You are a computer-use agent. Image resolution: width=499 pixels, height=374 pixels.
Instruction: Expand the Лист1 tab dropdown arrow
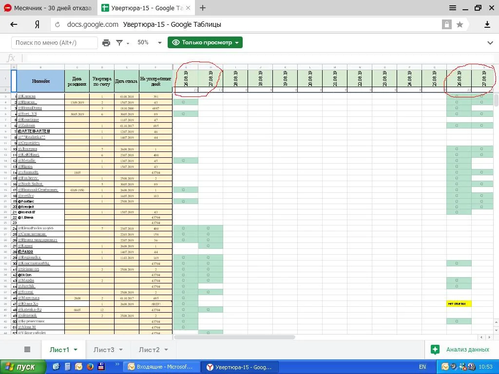(x=76, y=350)
